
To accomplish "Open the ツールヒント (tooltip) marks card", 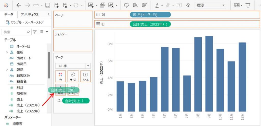I will (73, 90).
